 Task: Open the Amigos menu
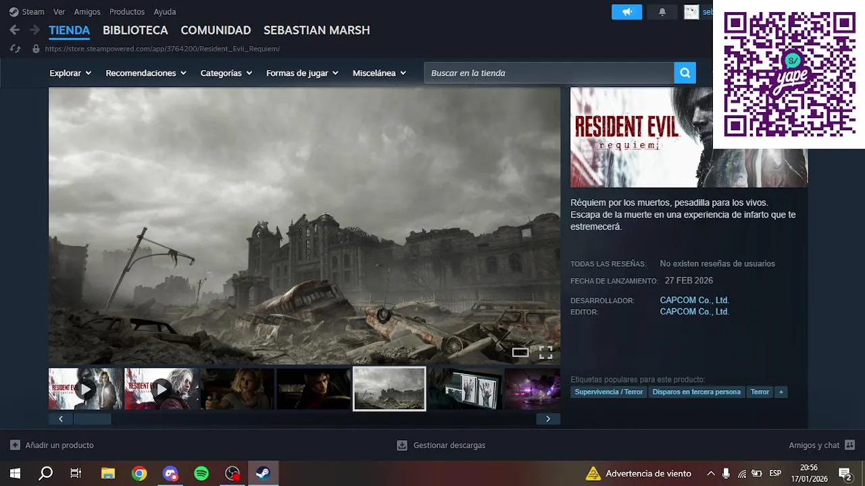(x=87, y=11)
